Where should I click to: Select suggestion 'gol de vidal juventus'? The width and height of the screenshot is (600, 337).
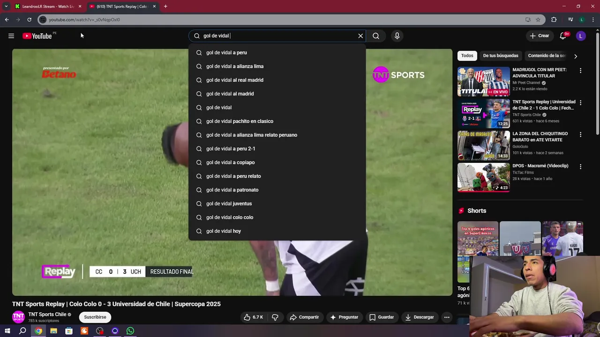277,204
